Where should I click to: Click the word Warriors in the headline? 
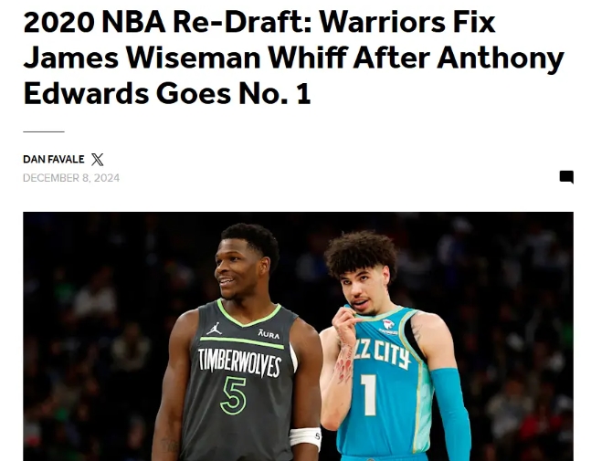tap(382, 22)
